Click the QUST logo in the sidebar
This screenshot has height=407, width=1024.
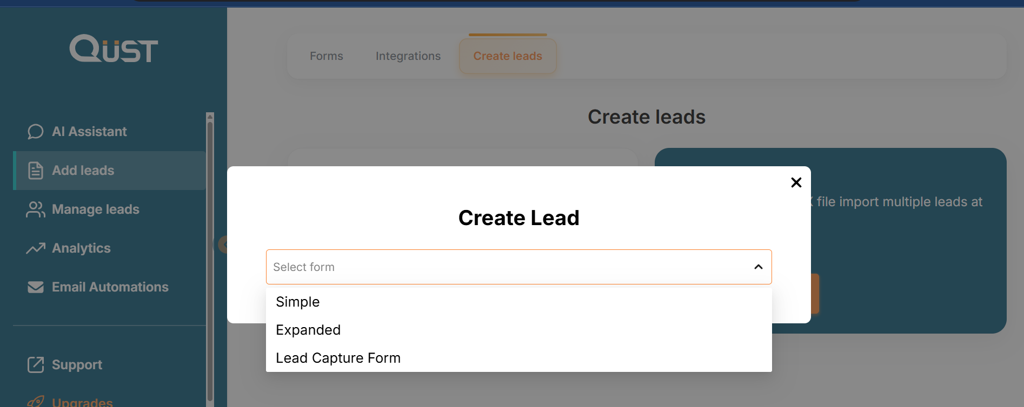click(x=114, y=49)
